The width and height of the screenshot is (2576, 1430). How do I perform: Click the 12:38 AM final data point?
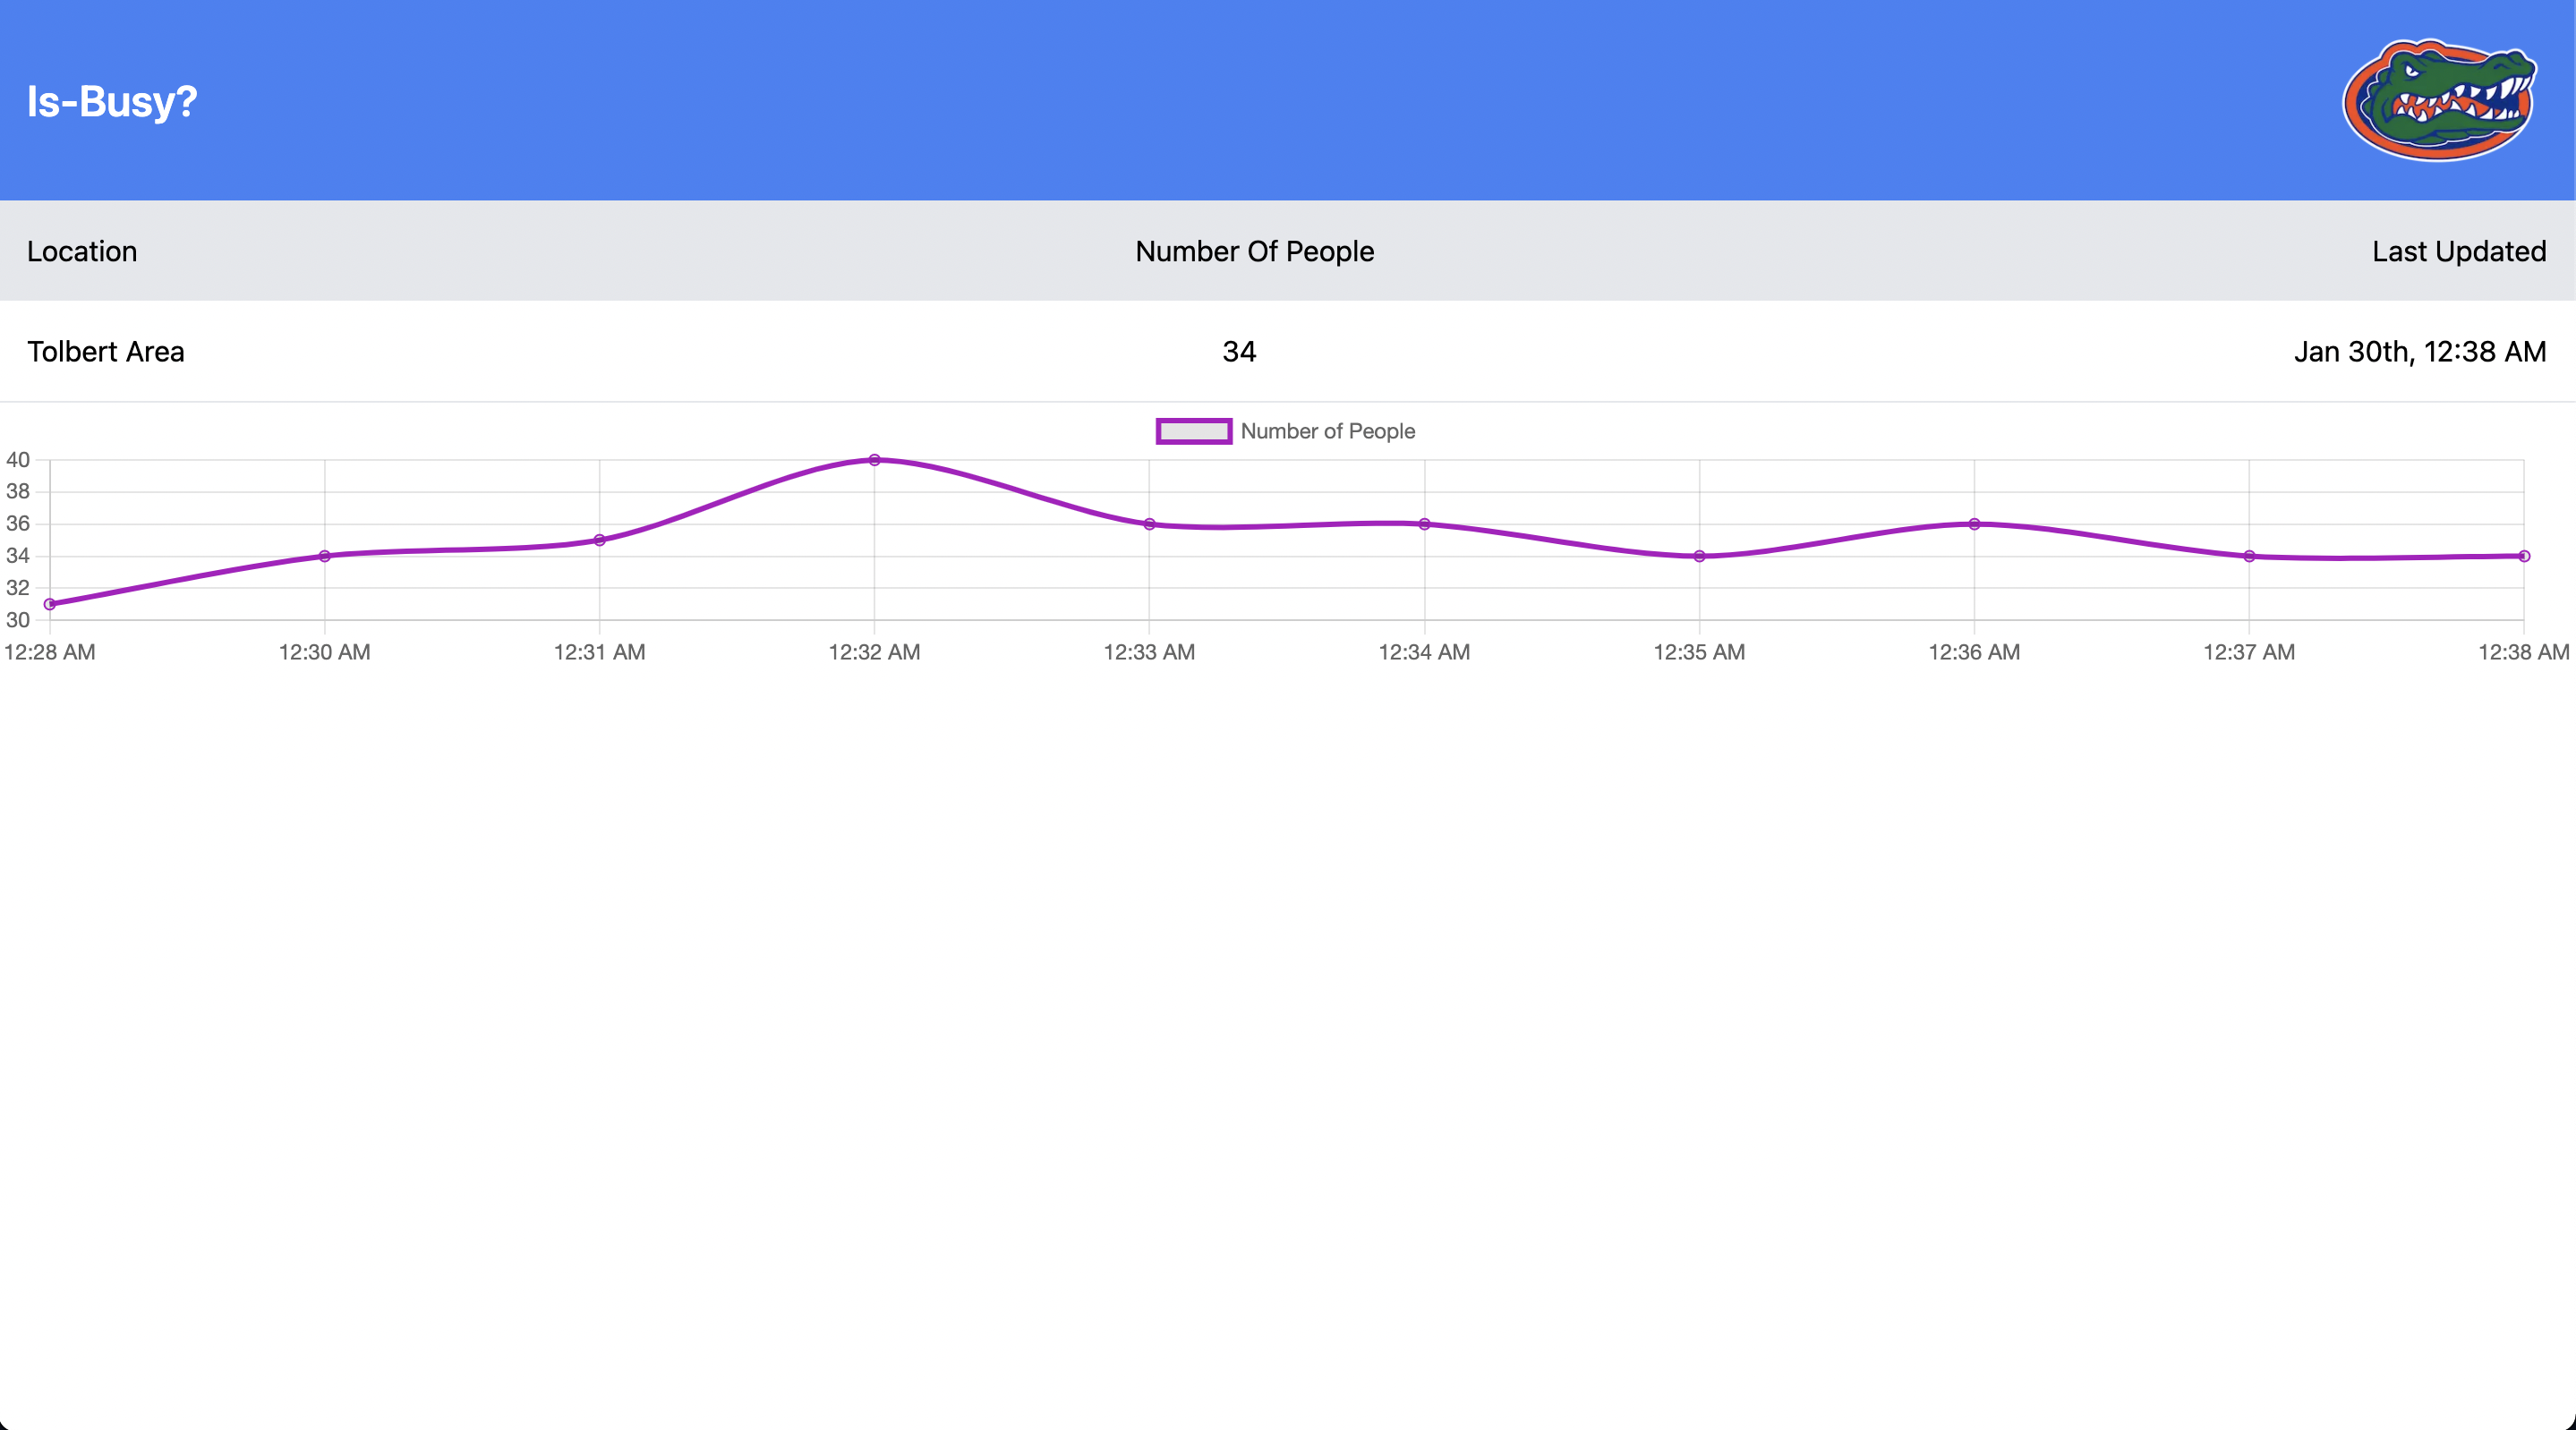point(2523,556)
